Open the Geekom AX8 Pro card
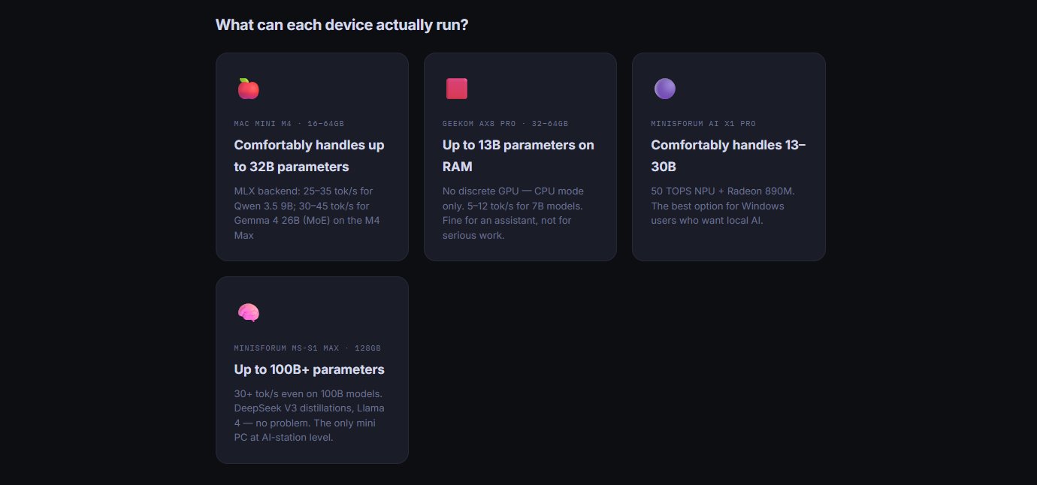Image resolution: width=1037 pixels, height=485 pixels. coord(520,157)
